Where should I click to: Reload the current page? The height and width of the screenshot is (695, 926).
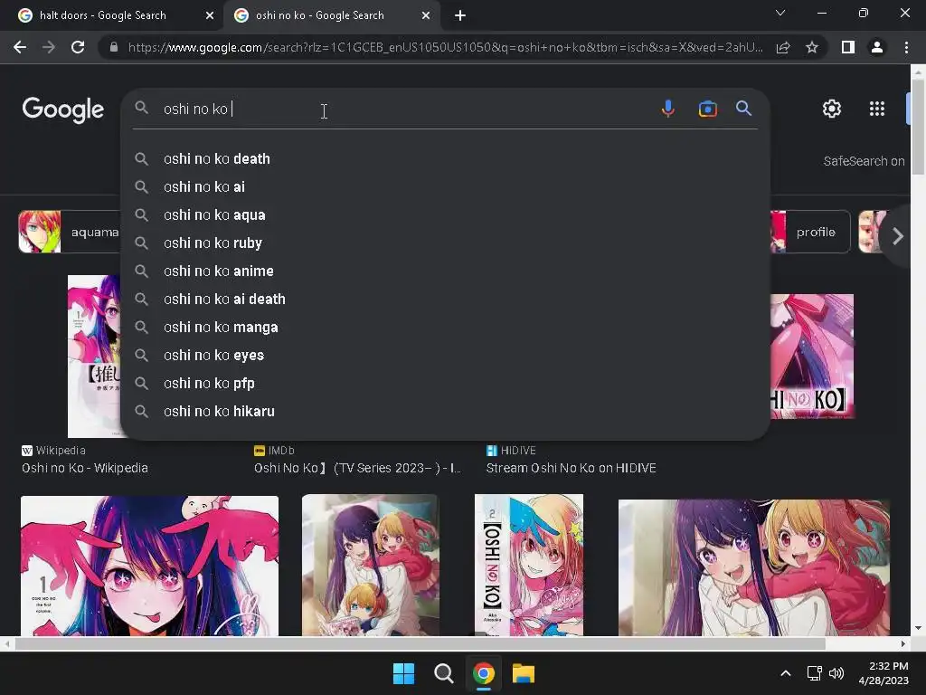tap(78, 47)
